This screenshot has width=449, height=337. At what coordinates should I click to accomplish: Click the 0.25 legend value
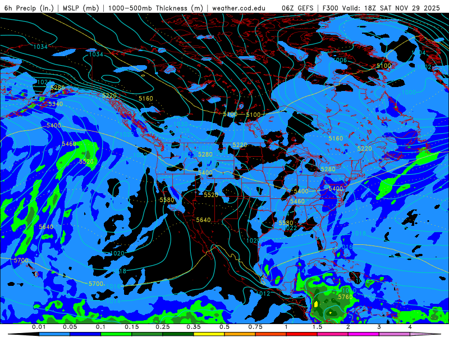click(x=163, y=327)
